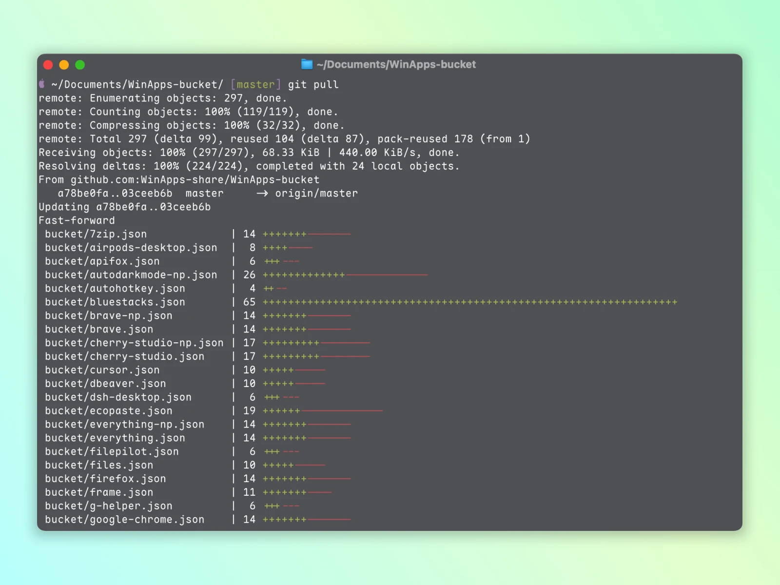780x585 pixels.
Task: Click the file name bucket/cursor.json
Action: click(x=102, y=370)
